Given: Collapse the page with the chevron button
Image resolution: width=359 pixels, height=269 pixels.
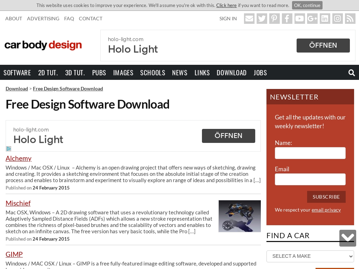Looking at the screenshot, I should (347, 238).
